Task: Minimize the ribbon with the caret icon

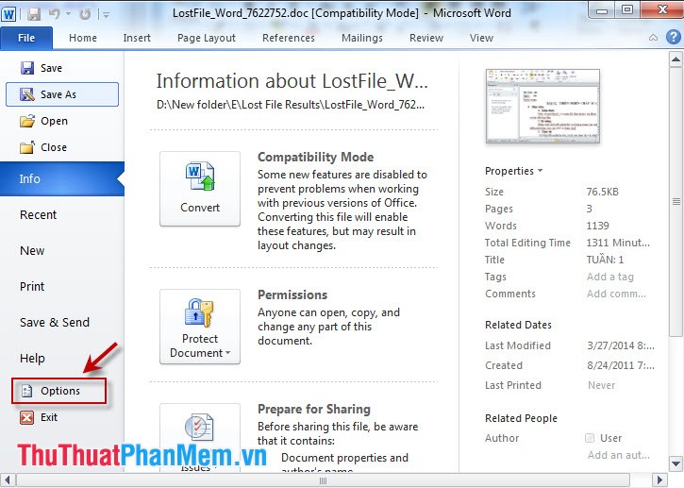Action: (653, 38)
